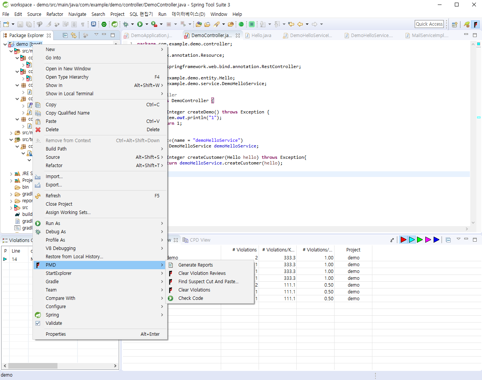Click the green Spring leaf toolbar icon

click(114, 24)
